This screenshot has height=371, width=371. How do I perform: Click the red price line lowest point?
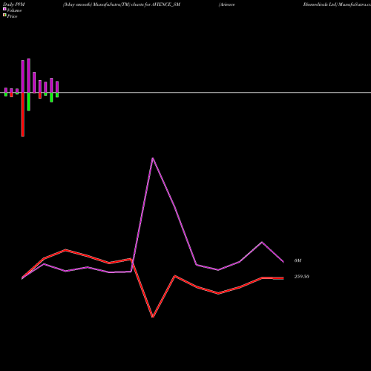click(153, 317)
